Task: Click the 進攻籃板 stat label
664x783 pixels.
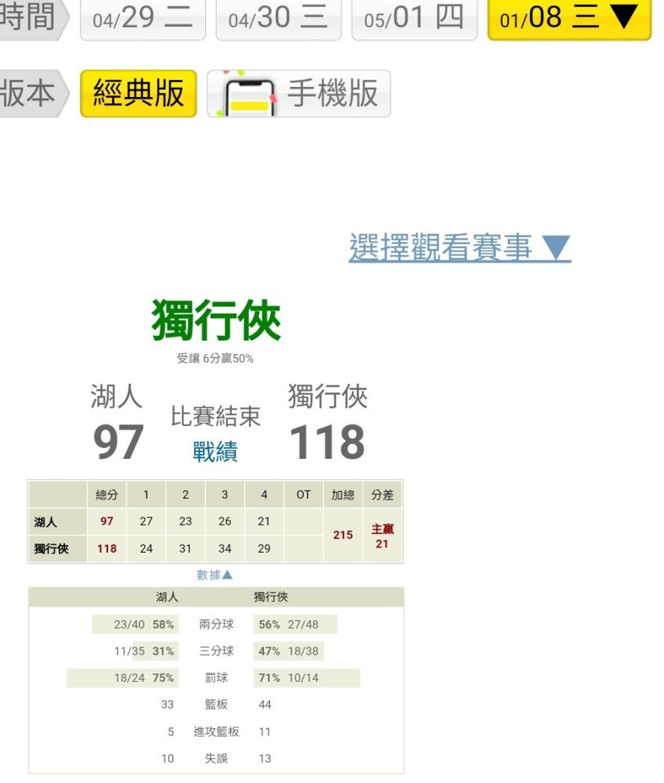Action: [216, 731]
